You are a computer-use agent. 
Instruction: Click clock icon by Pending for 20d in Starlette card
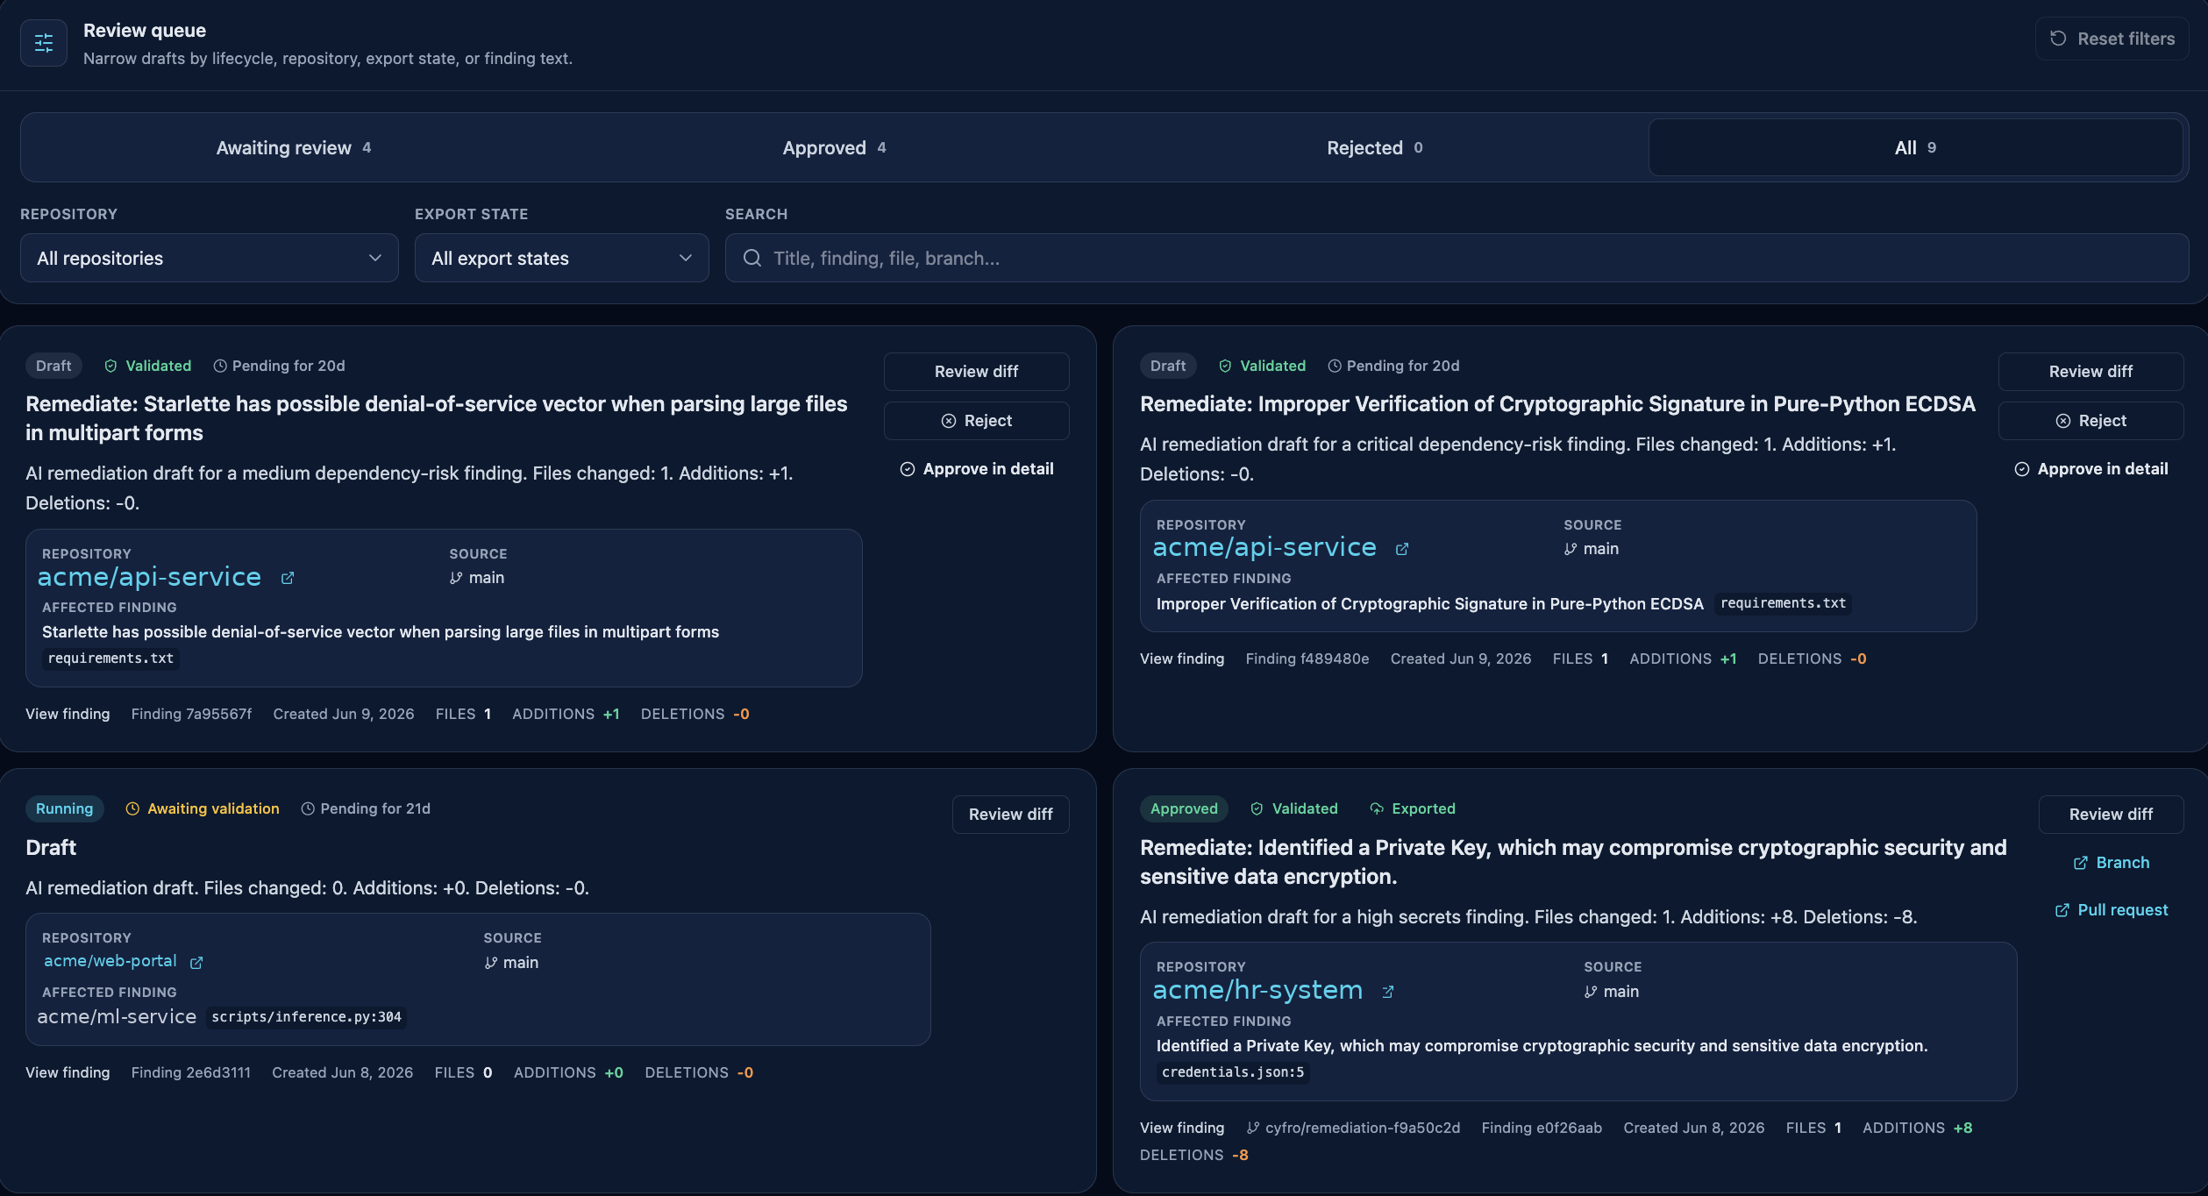tap(220, 366)
